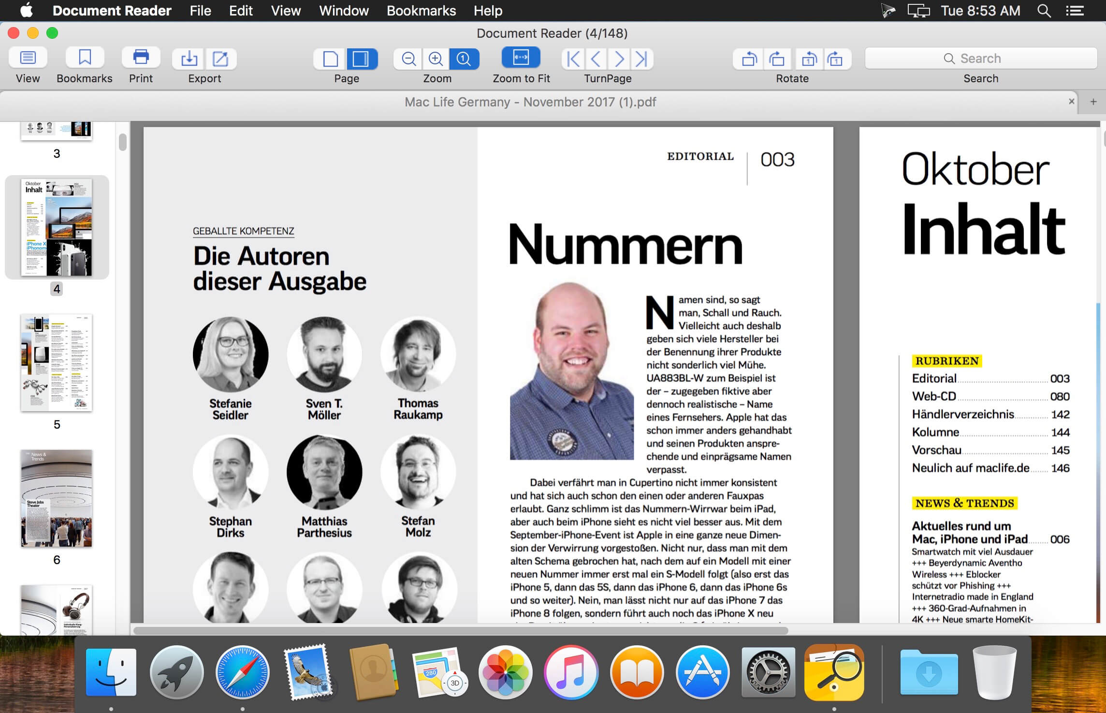Click the zoom in magnifier icon
The width and height of the screenshot is (1106, 713).
[436, 59]
